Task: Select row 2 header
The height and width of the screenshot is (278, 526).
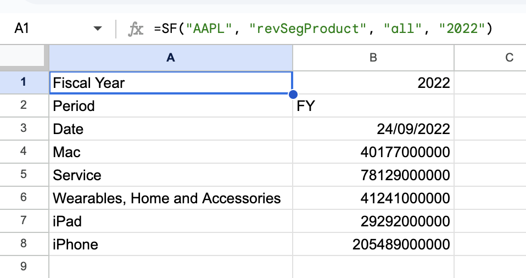Action: [x=24, y=105]
